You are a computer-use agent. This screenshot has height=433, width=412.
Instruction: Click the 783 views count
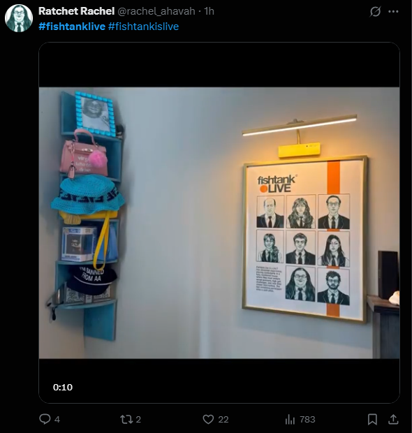point(307,420)
